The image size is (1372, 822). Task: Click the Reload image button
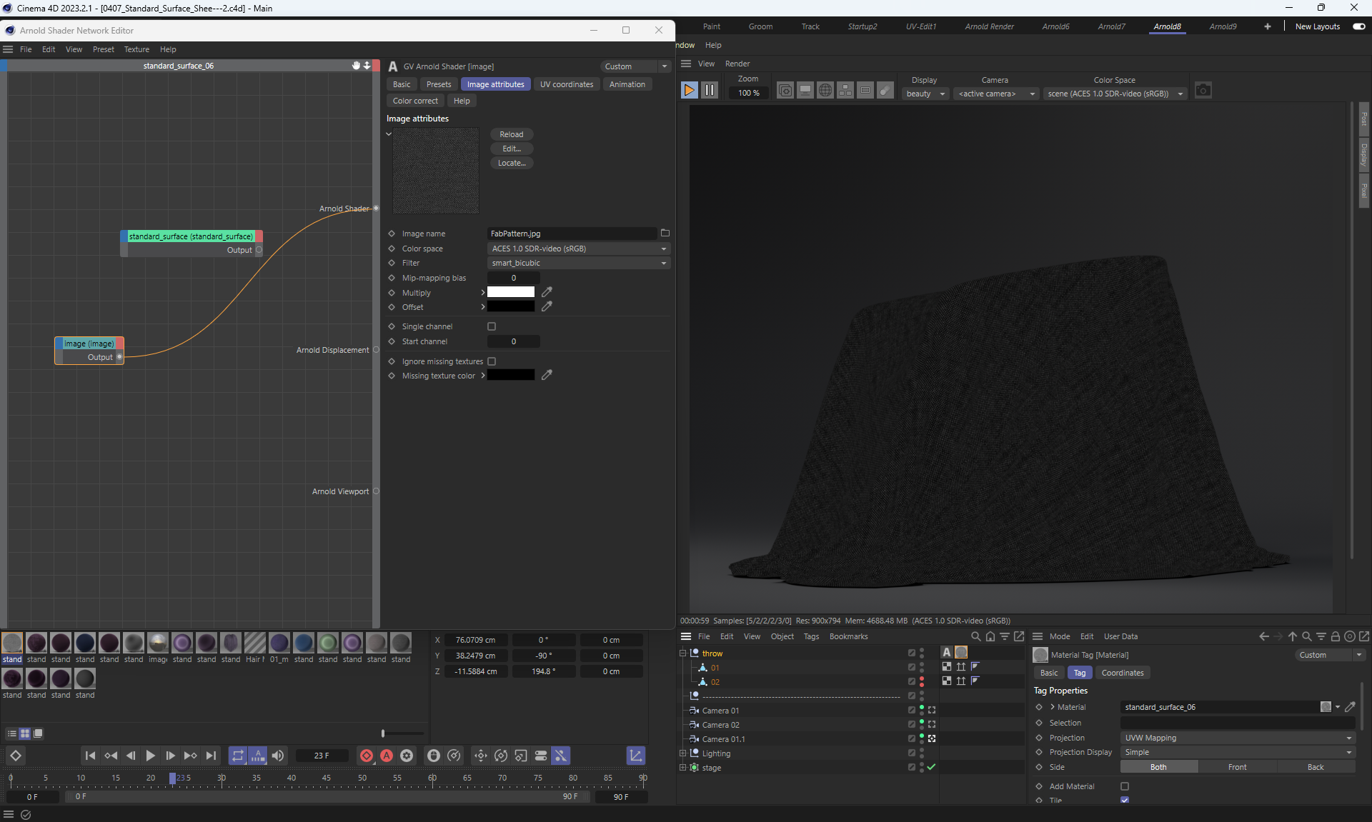tap(511, 134)
